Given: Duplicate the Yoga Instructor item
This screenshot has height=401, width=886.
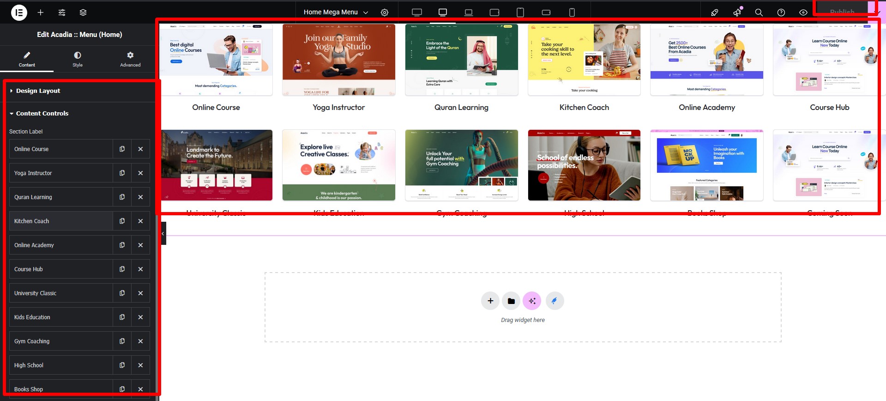Looking at the screenshot, I should pos(122,173).
